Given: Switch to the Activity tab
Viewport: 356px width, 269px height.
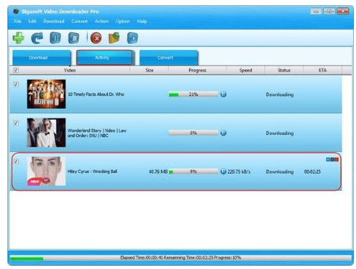Looking at the screenshot, I should coord(104,57).
